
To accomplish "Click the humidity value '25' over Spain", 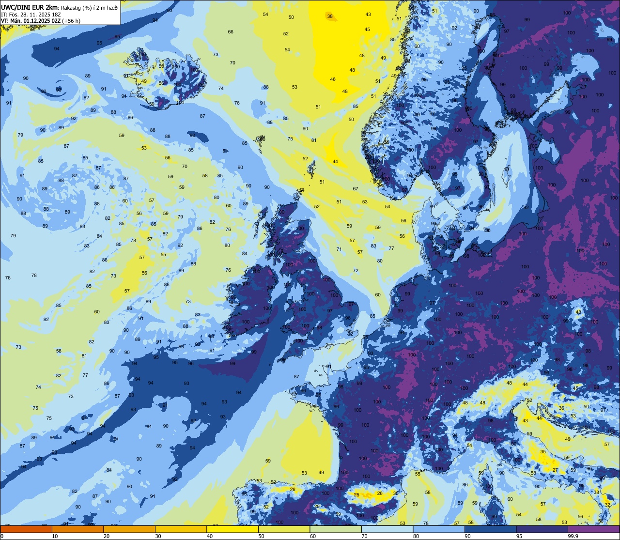I will (x=356, y=494).
